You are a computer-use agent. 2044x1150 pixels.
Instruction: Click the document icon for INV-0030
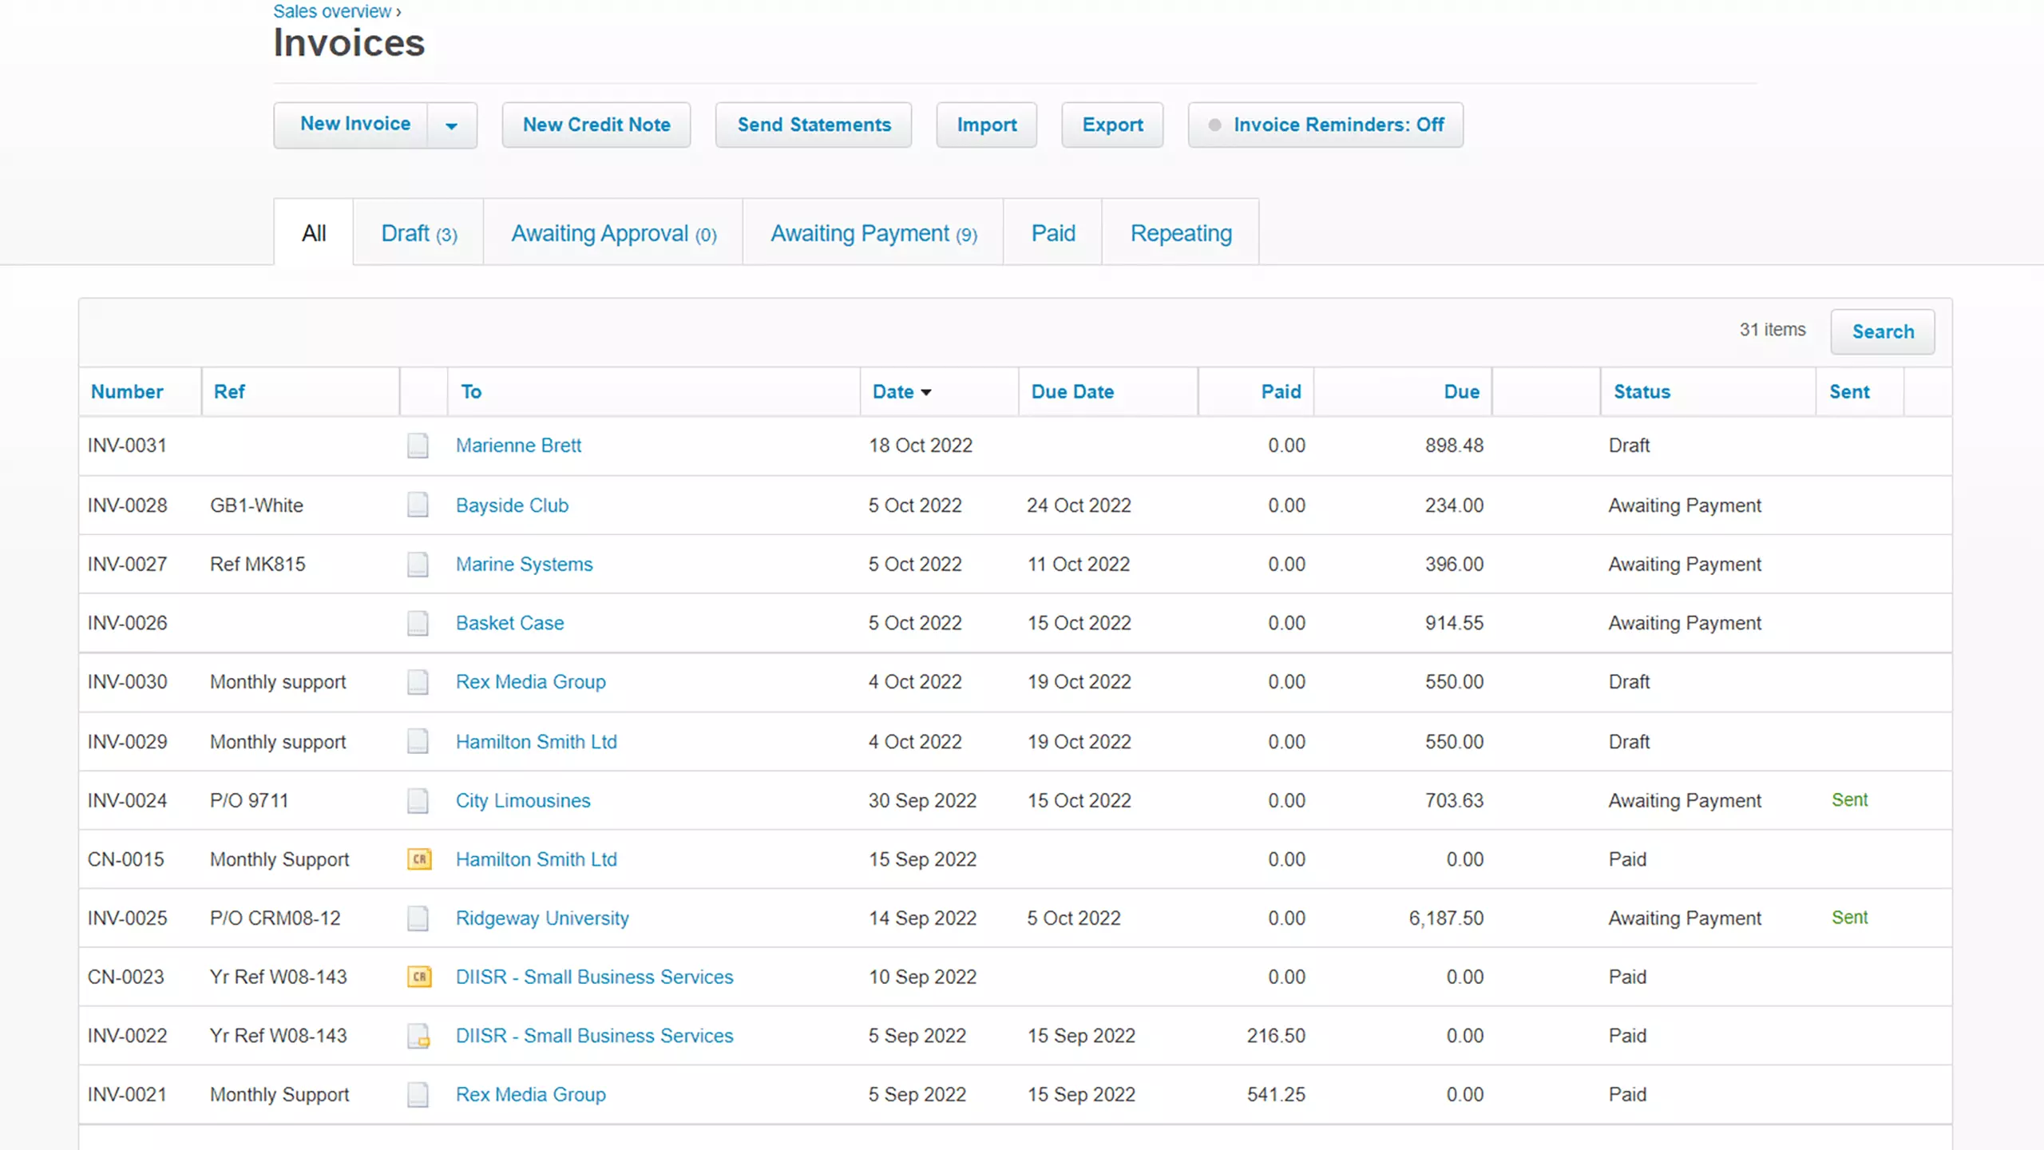point(418,682)
